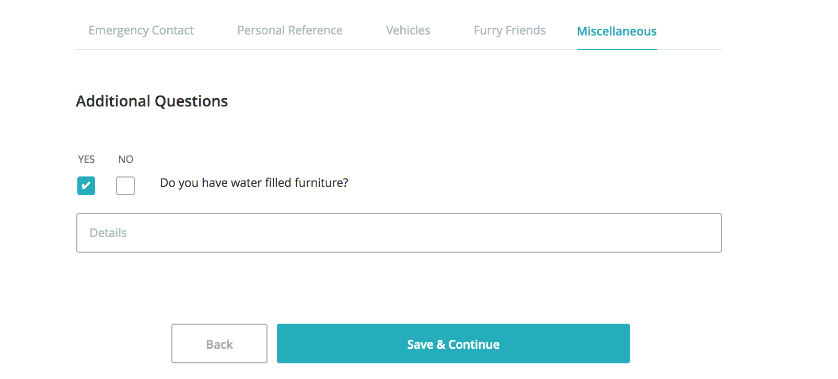The height and width of the screenshot is (379, 838).
Task: Submit the form using the teal button
Action: (x=453, y=344)
